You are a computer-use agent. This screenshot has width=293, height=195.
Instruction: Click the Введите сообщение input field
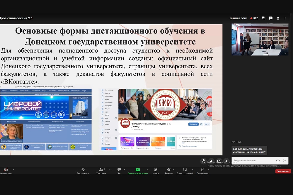coord(253,160)
